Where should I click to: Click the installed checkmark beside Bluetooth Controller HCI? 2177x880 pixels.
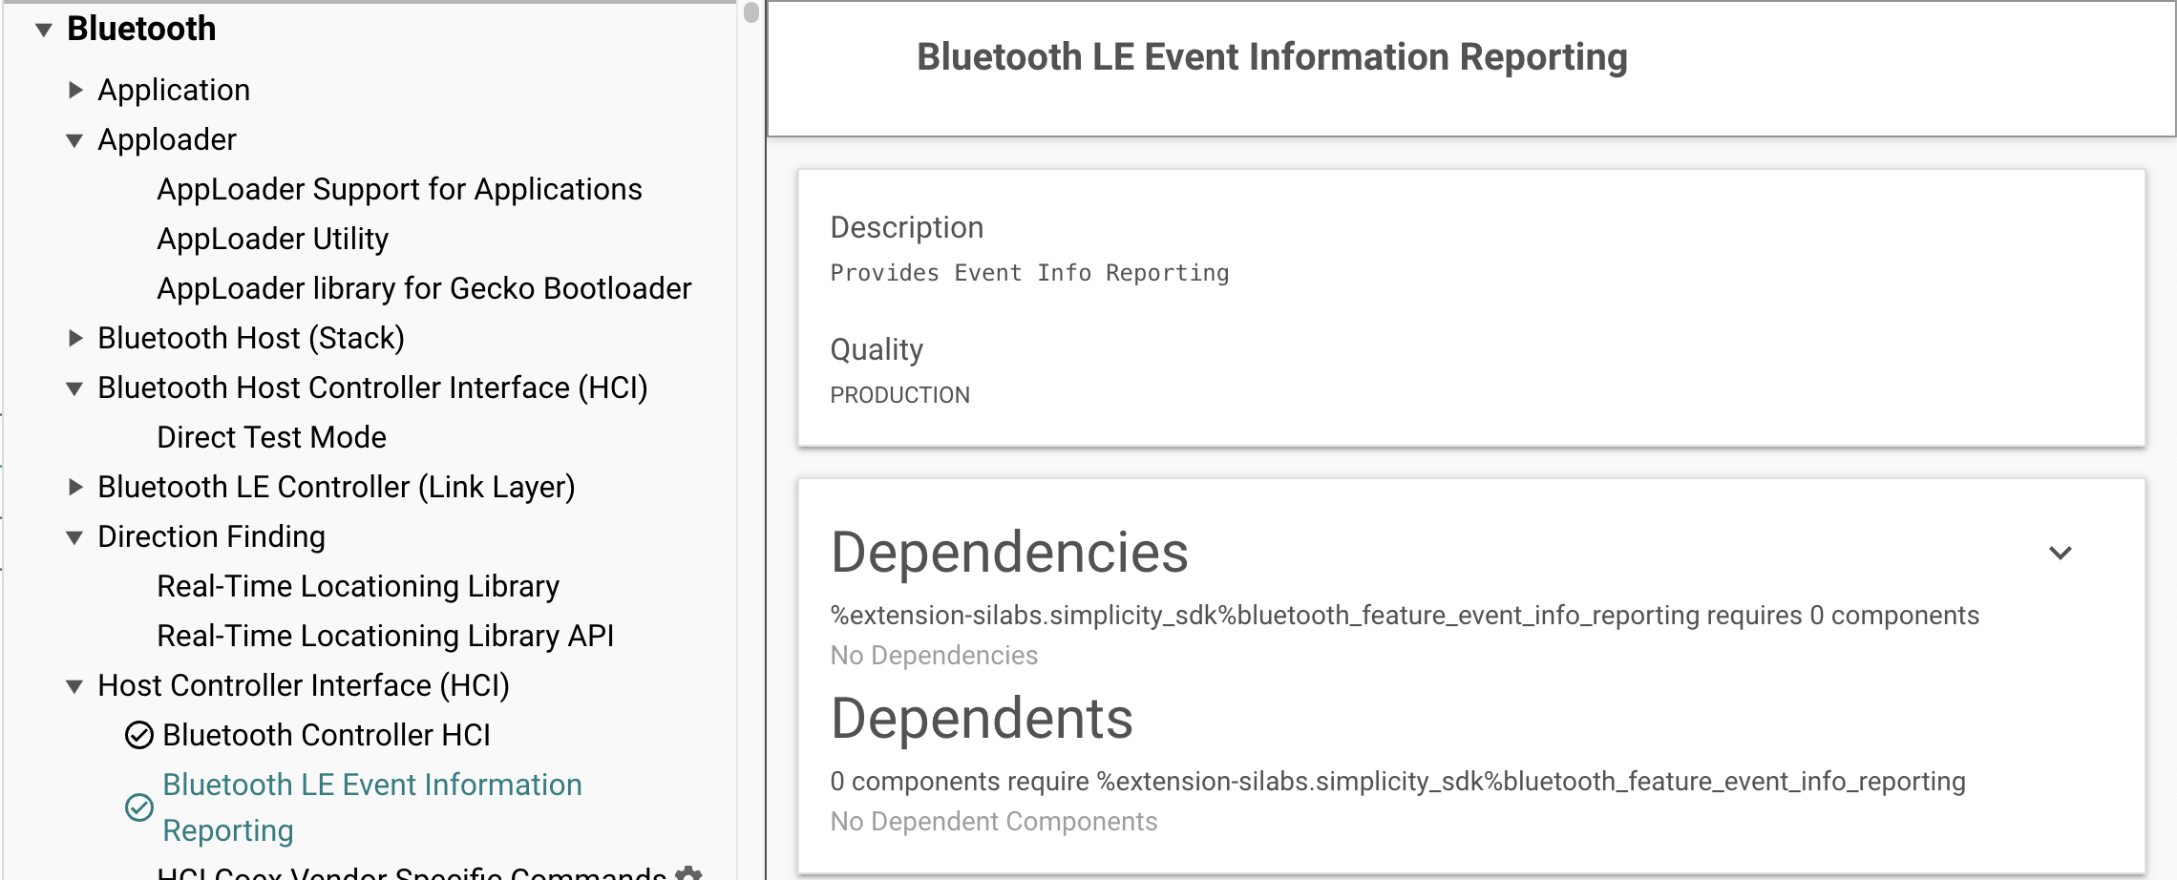(139, 735)
